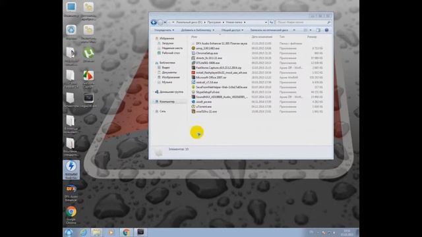Open media player icon on the taskbar

tap(111, 232)
